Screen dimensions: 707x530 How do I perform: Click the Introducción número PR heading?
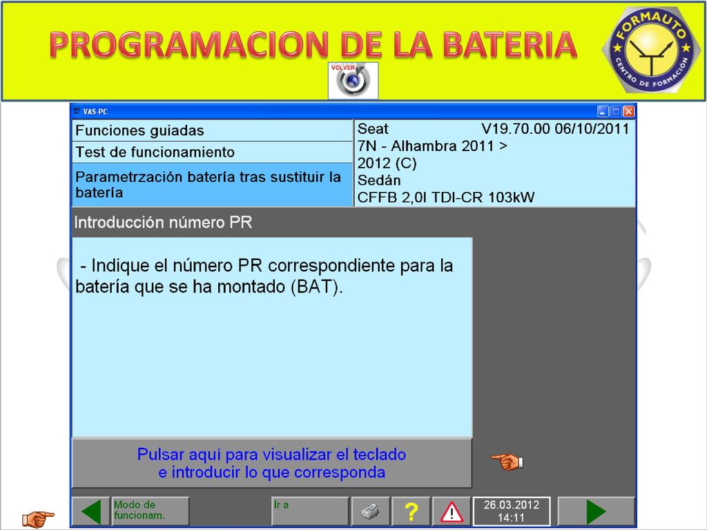pyautogui.click(x=163, y=223)
